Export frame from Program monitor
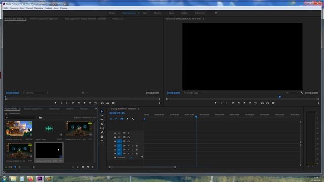Image resolution: width=324 pixels, height=182 pixels. coord(273,103)
